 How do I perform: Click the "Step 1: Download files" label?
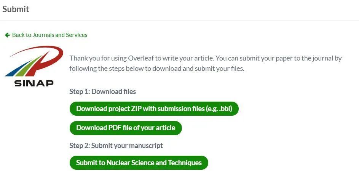(102, 91)
